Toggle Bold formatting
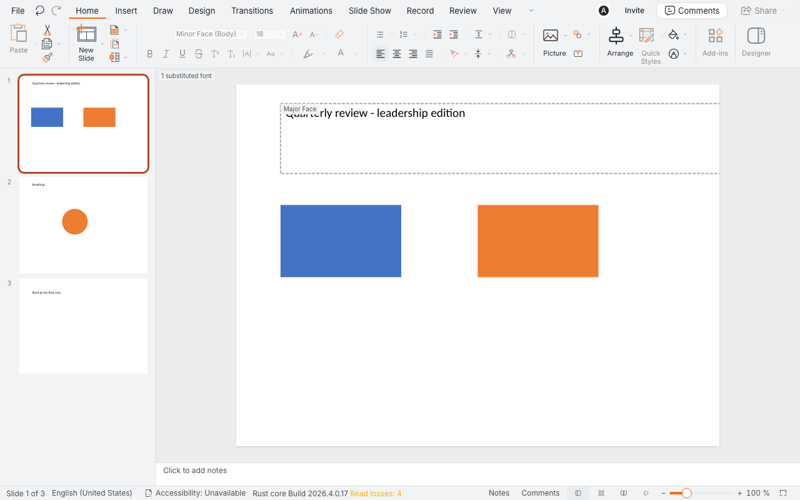 coord(150,54)
